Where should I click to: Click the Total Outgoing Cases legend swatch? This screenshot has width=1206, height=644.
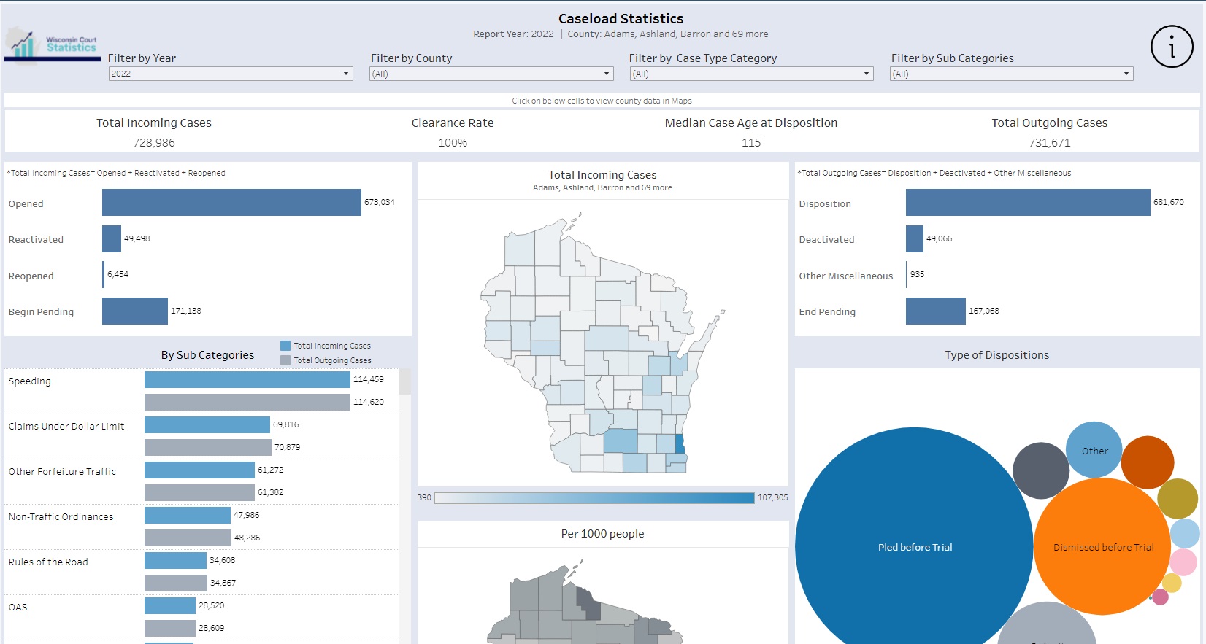coord(285,360)
